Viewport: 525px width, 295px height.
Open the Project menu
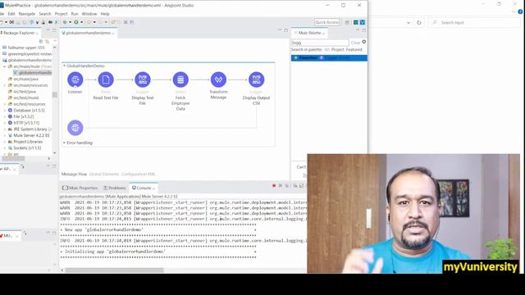coord(61,14)
